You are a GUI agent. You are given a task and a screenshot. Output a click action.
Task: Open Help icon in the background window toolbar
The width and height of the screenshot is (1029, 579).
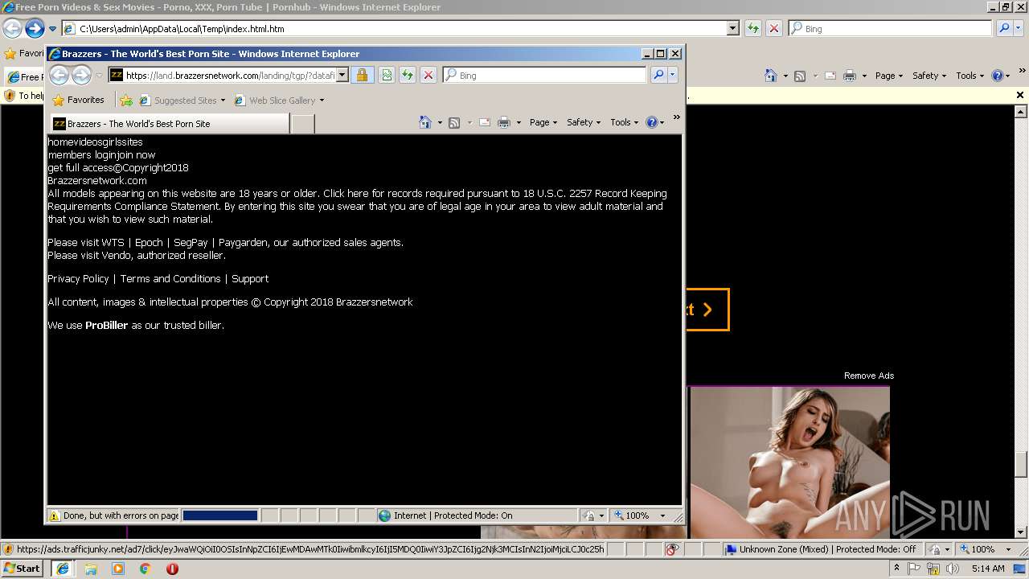point(997,76)
